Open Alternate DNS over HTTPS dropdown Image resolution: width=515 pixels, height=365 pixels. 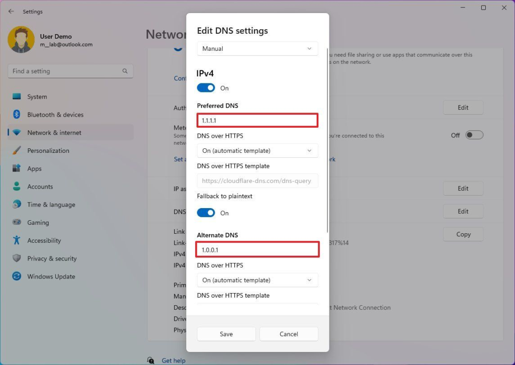coord(257,280)
